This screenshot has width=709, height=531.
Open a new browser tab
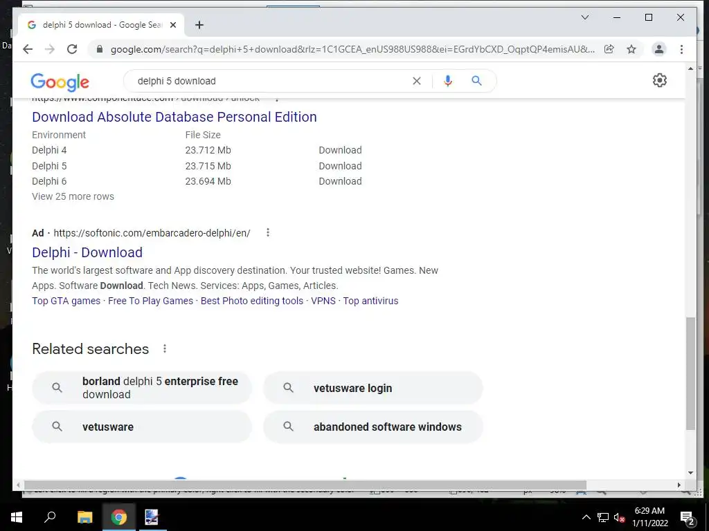tap(199, 25)
